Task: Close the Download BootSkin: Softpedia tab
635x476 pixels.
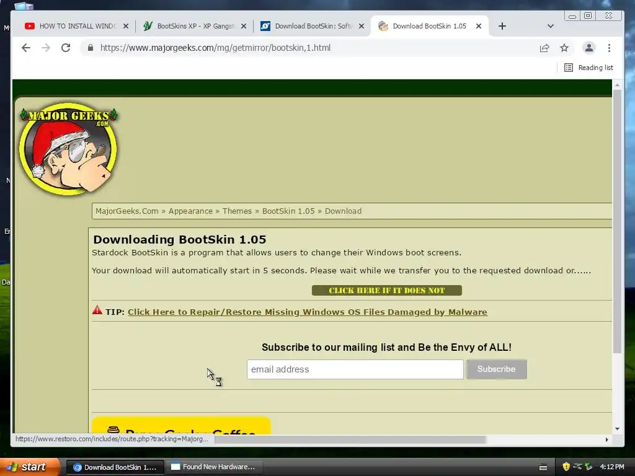Action: (x=362, y=26)
